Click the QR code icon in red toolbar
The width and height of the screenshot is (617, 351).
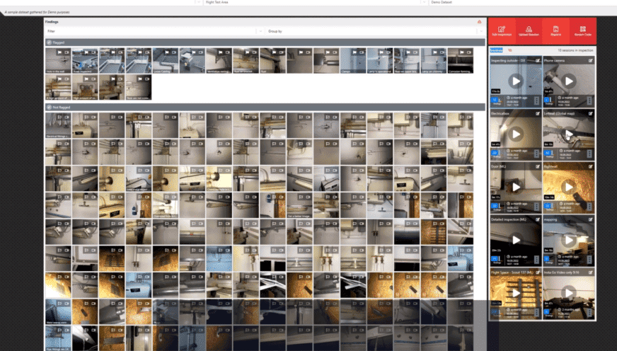[x=583, y=30]
